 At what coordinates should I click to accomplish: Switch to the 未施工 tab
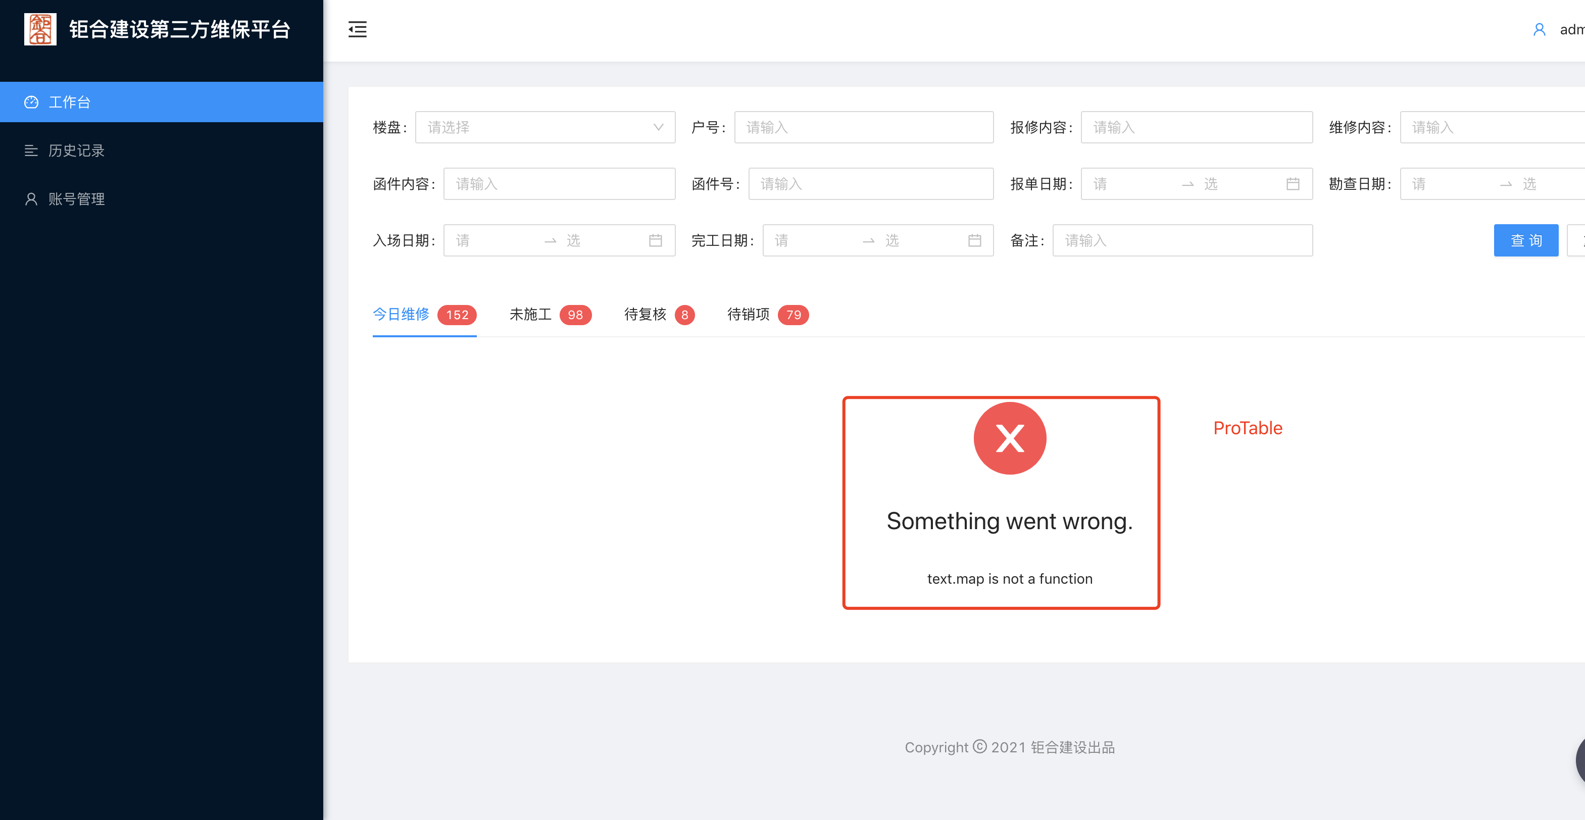tap(530, 315)
